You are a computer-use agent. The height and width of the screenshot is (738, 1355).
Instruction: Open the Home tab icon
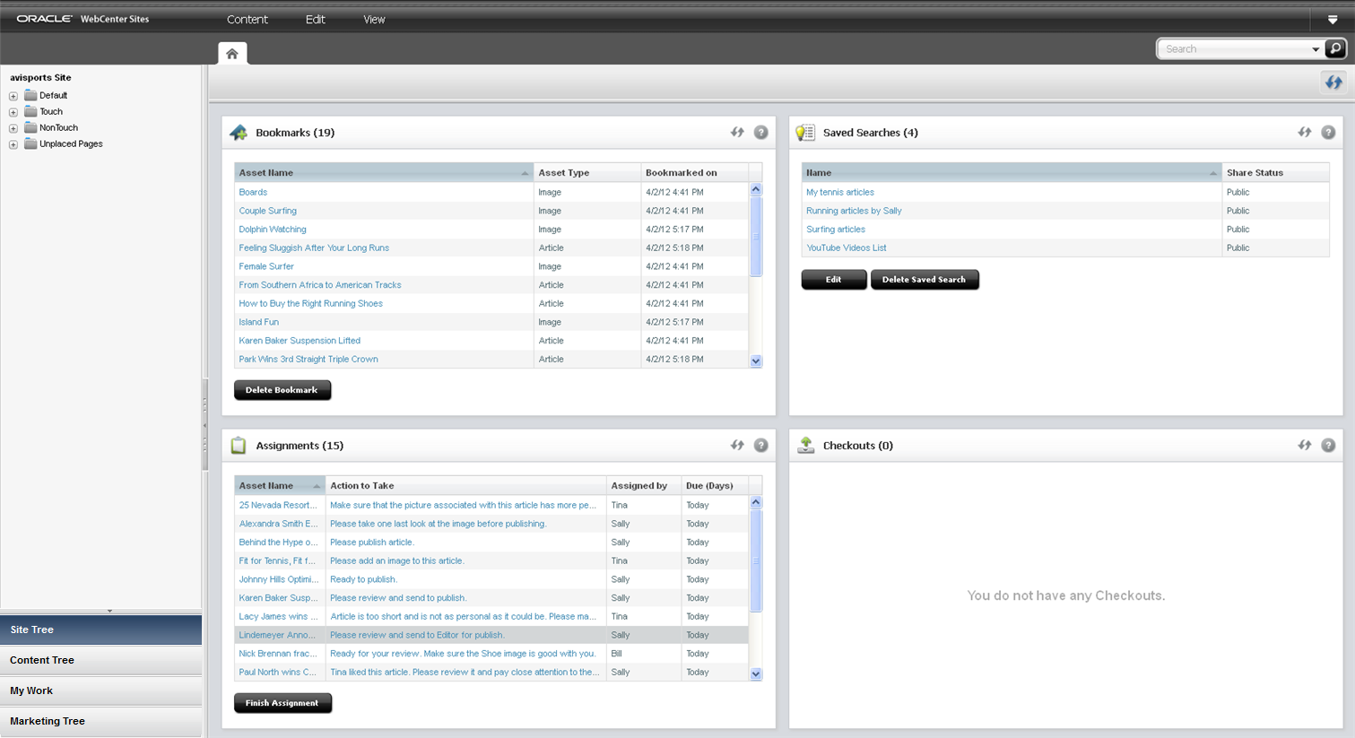click(232, 54)
